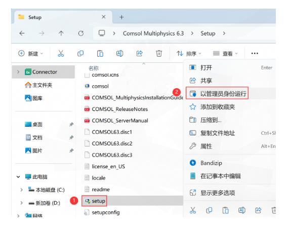This screenshot has height=226, width=287.
Task: Expand the Connector tree node
Action: click(18, 72)
